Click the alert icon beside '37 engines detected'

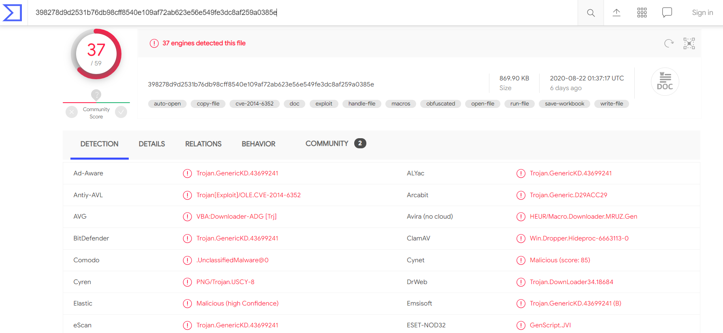154,43
